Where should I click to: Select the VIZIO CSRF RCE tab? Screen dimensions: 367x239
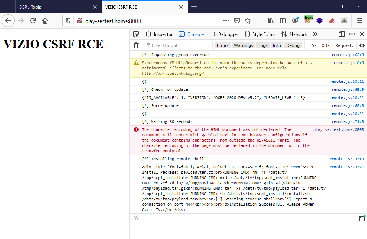click(x=145, y=7)
